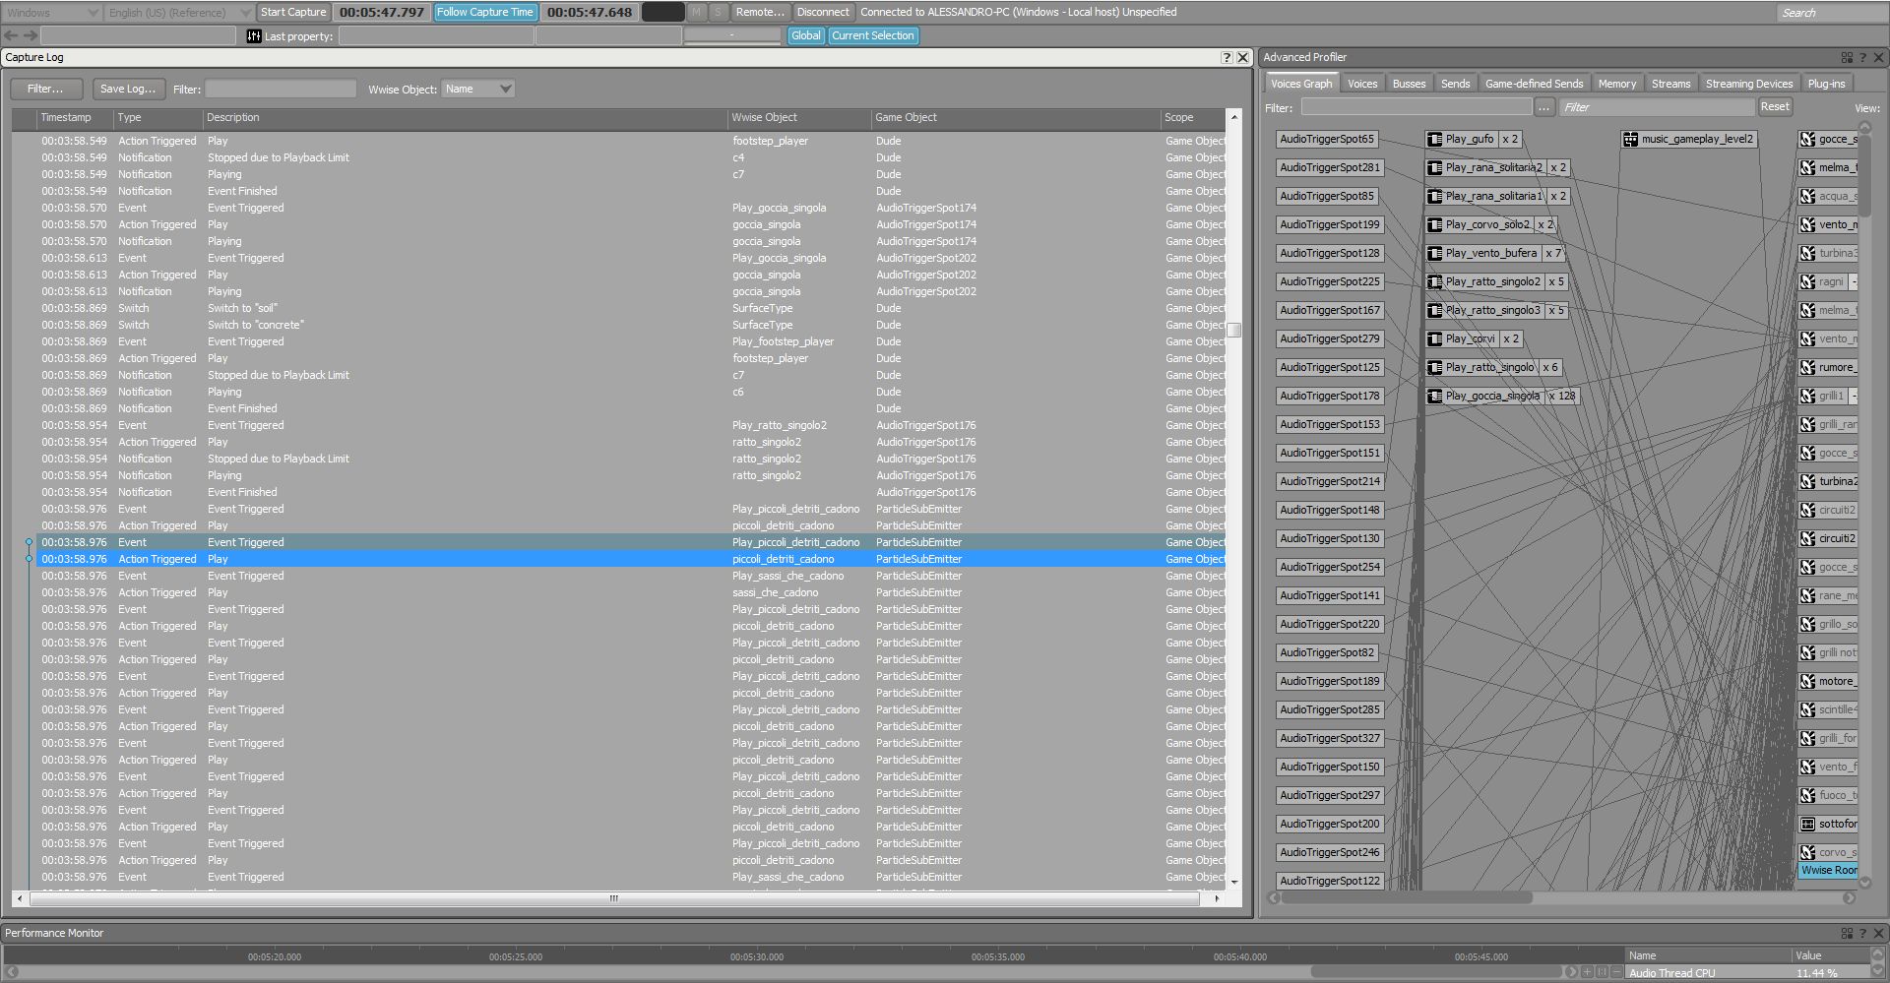This screenshot has height=983, width=1890.
Task: Open the English (US) language dropdown
Action: click(x=179, y=13)
